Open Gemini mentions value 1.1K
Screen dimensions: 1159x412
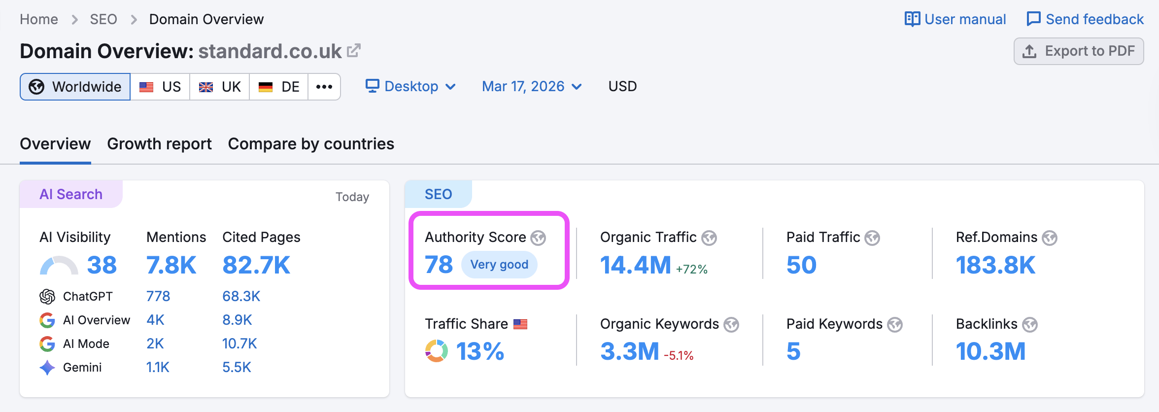click(158, 367)
